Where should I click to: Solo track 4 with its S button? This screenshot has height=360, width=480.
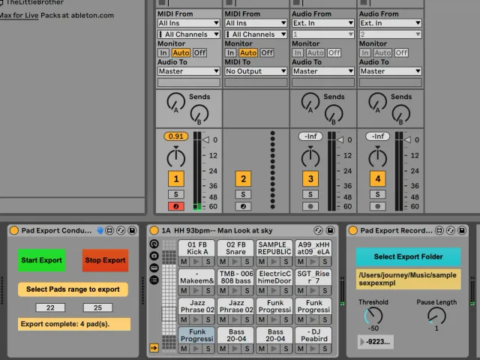coord(377,194)
